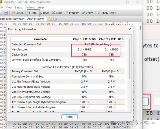Click Chip 1 AMD/Fujitsu Std value
The image size is (160, 129).
[x=84, y=71]
